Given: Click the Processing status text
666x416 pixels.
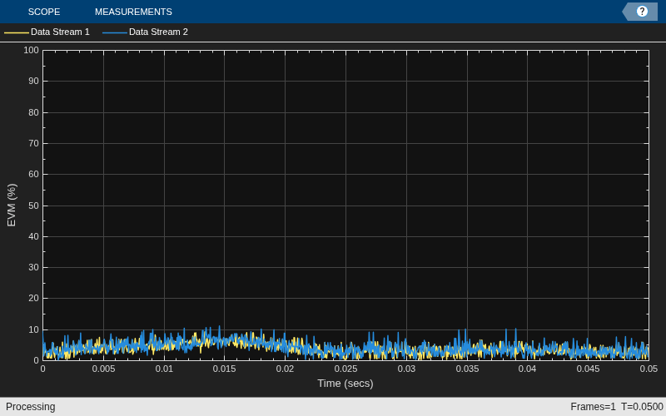Looking at the screenshot, I should (x=31, y=407).
